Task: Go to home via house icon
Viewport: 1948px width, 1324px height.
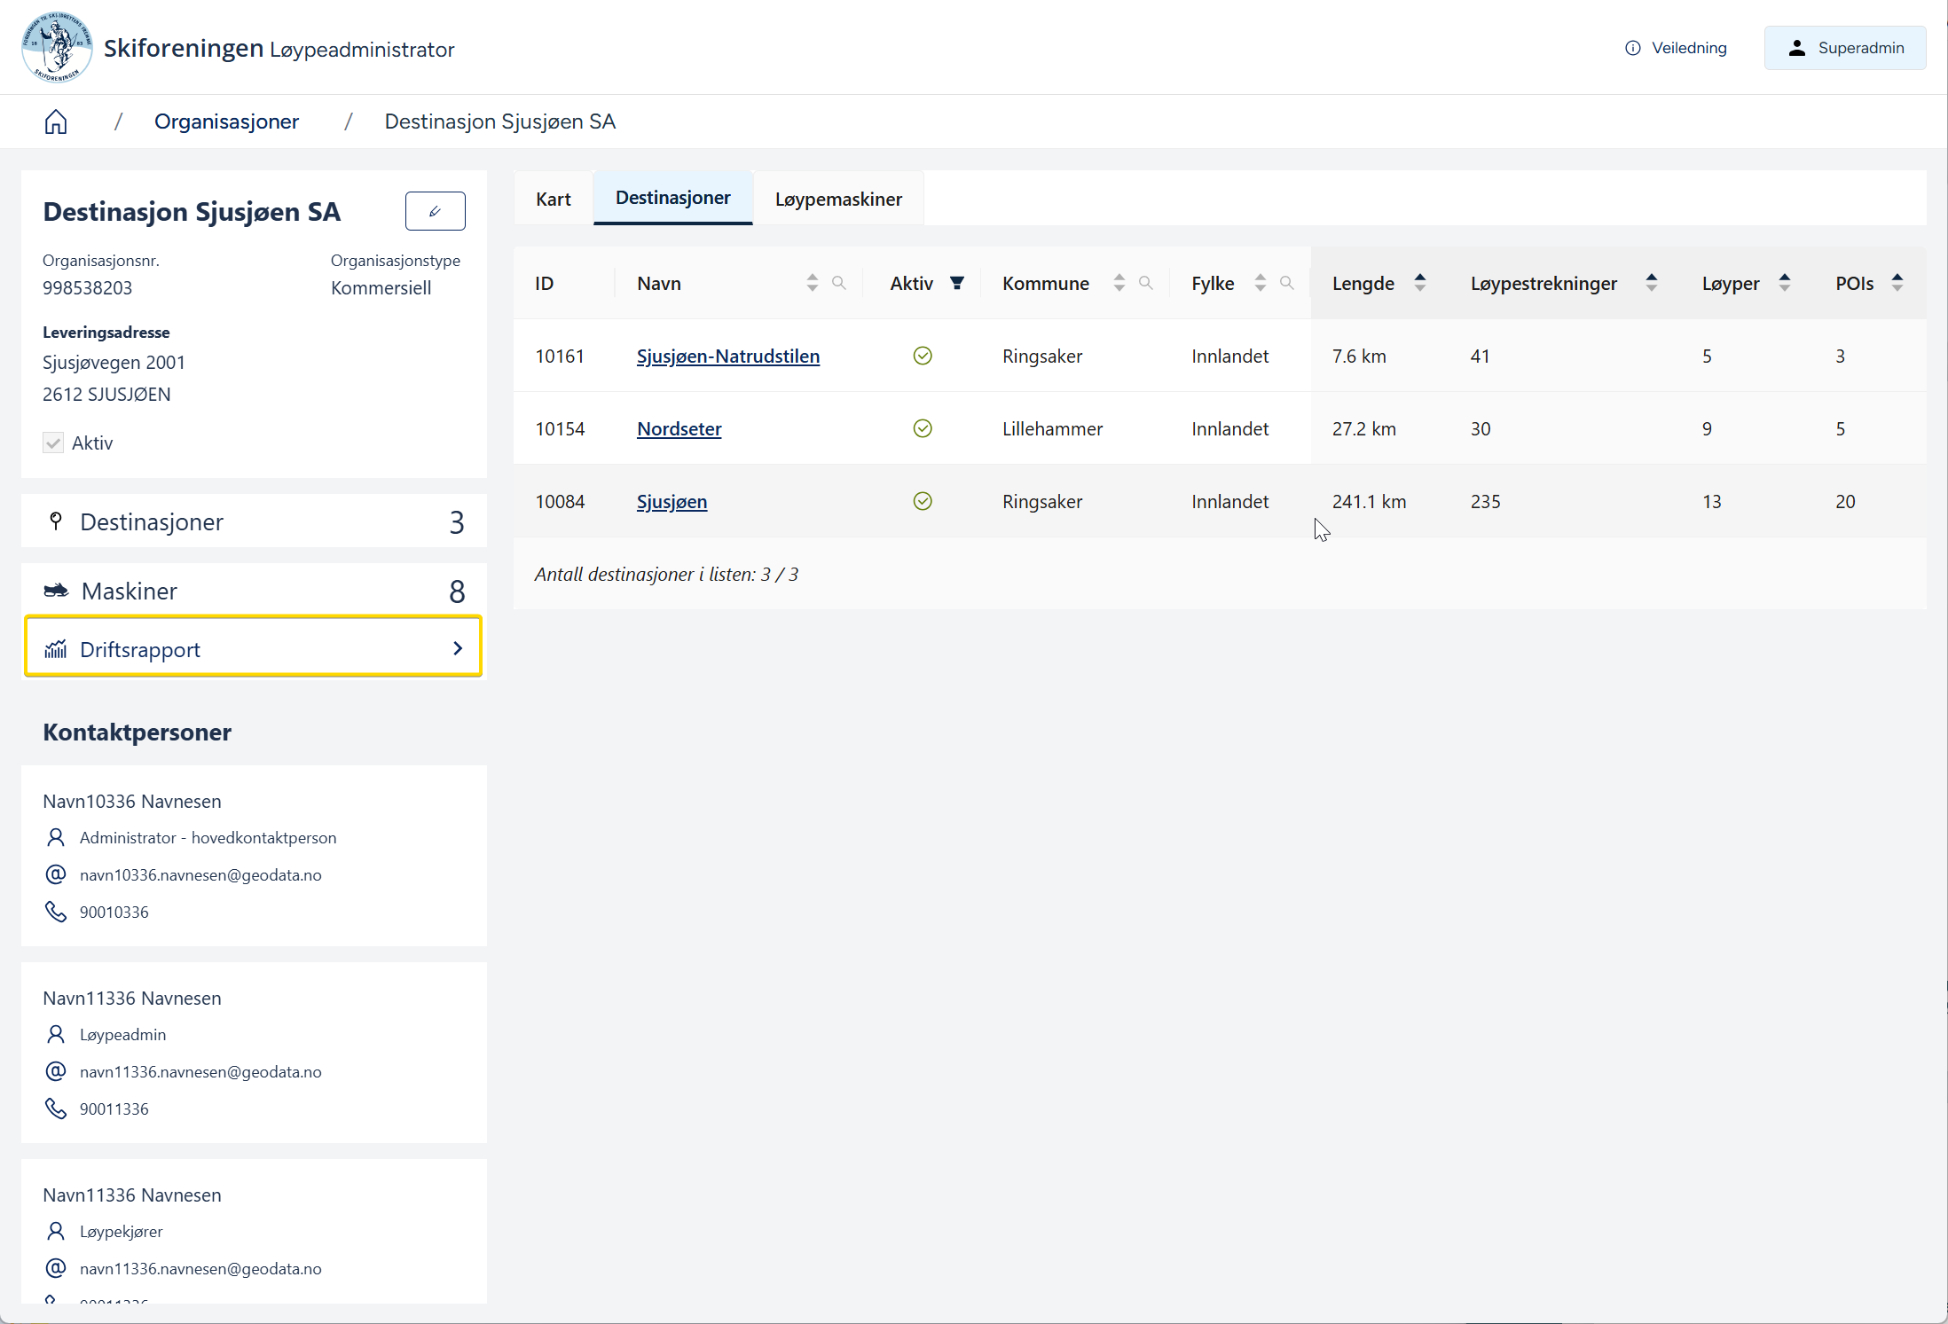Action: (56, 121)
